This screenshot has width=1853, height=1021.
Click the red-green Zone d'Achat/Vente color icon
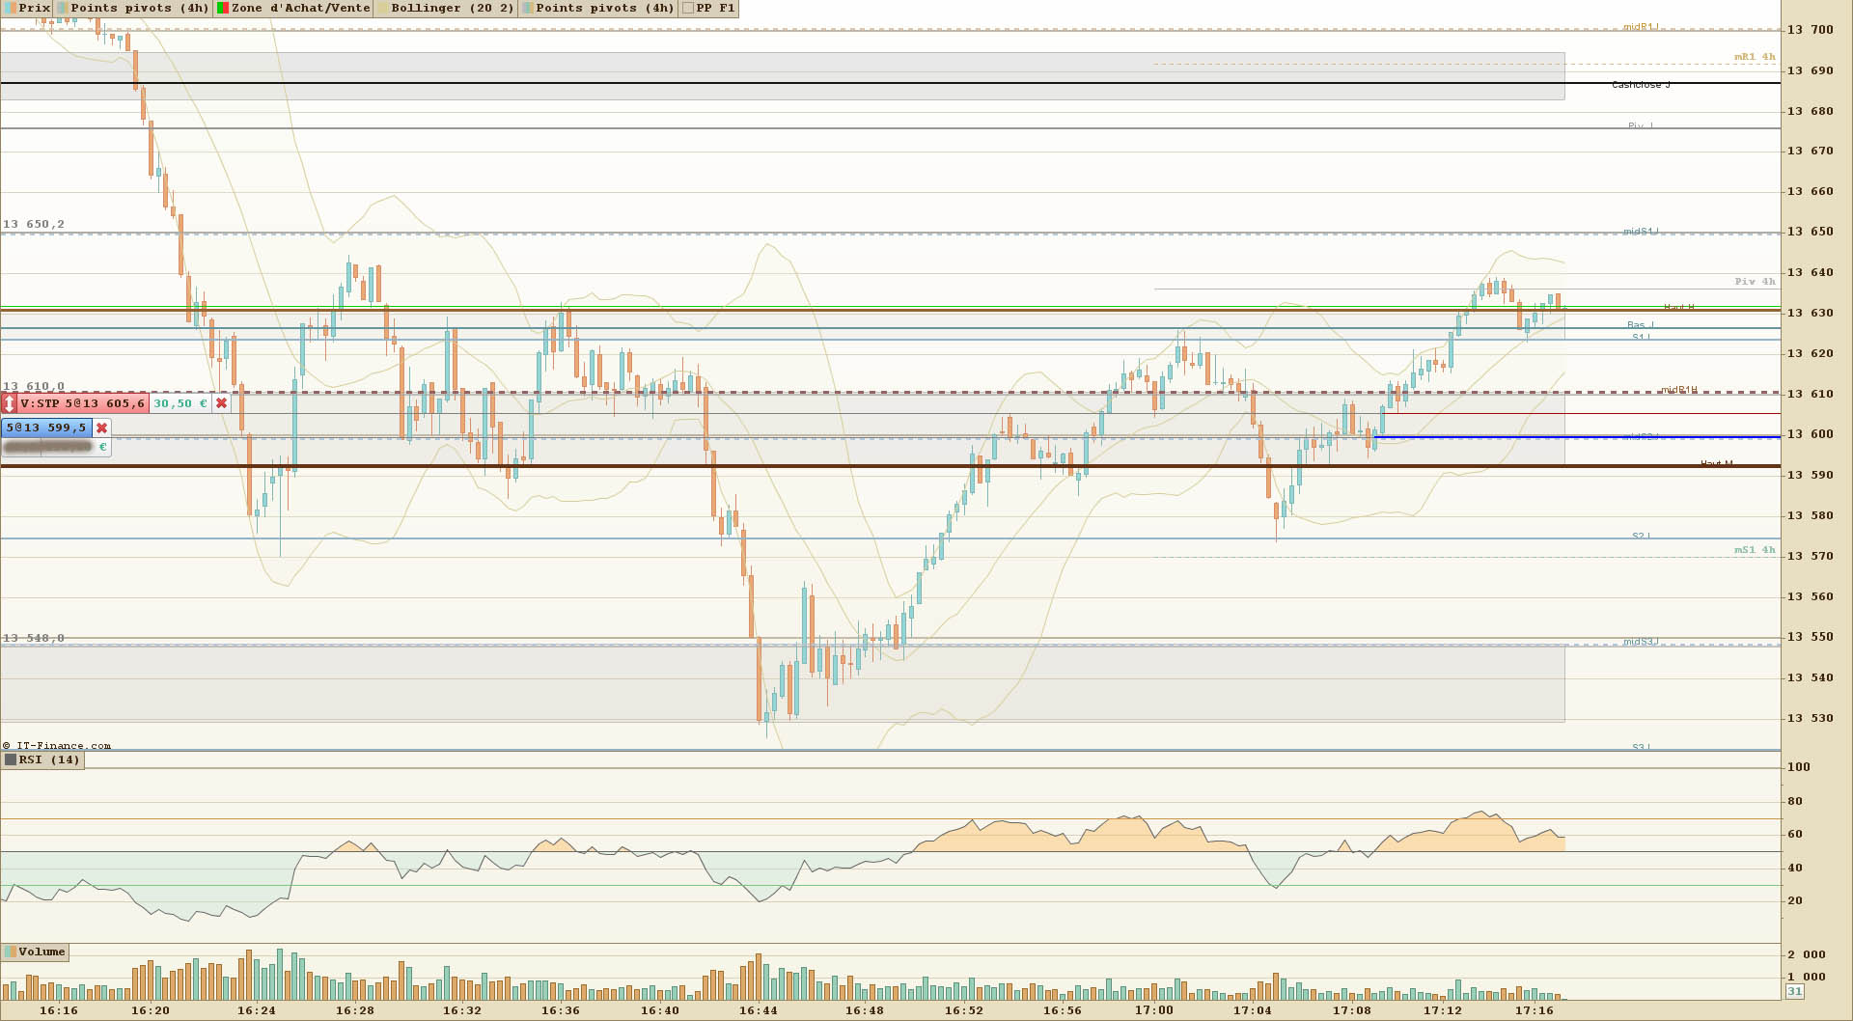[x=223, y=8]
